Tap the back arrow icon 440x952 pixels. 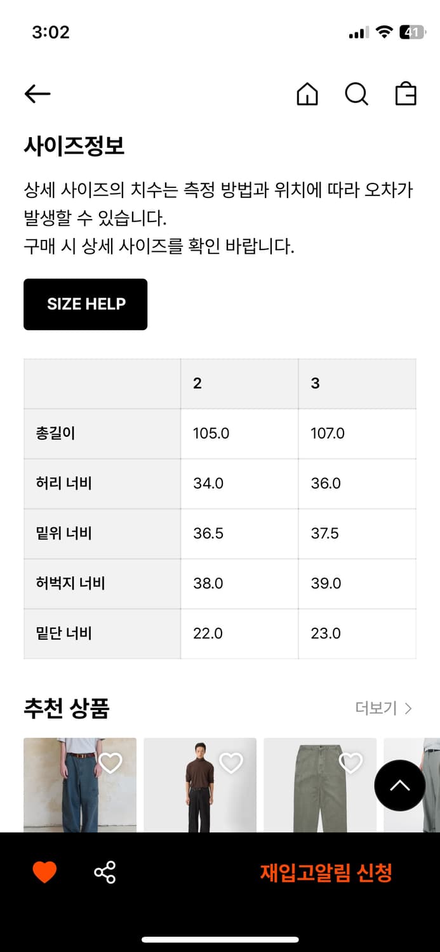click(x=37, y=94)
